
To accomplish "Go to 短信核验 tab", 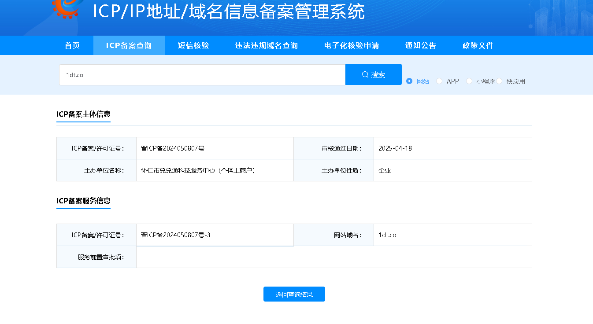I will [x=193, y=45].
